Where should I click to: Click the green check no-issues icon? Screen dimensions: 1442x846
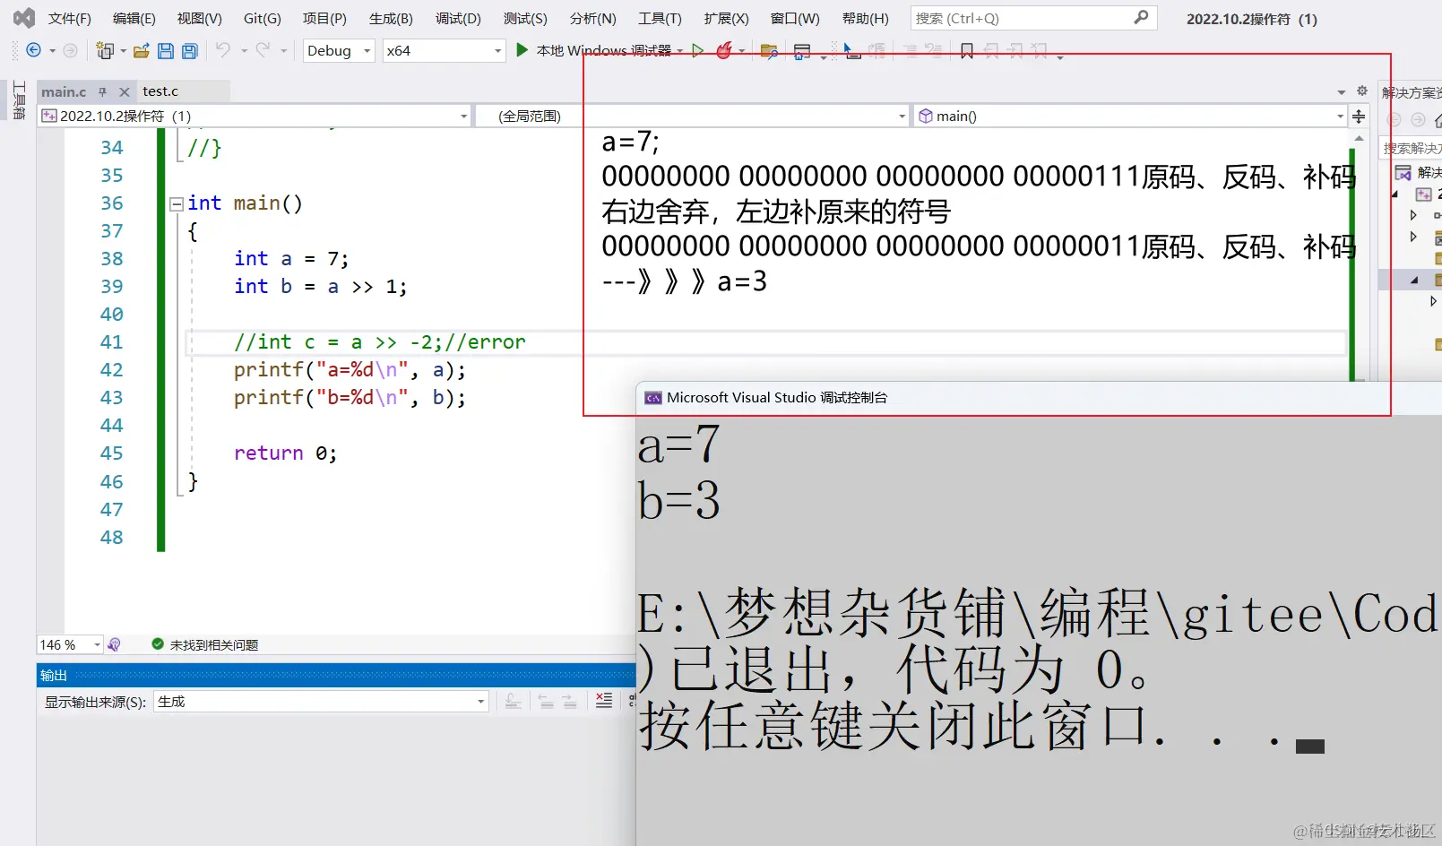(158, 643)
